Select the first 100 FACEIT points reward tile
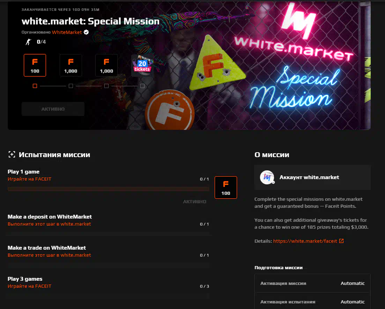This screenshot has height=309, width=385. (x=35, y=65)
